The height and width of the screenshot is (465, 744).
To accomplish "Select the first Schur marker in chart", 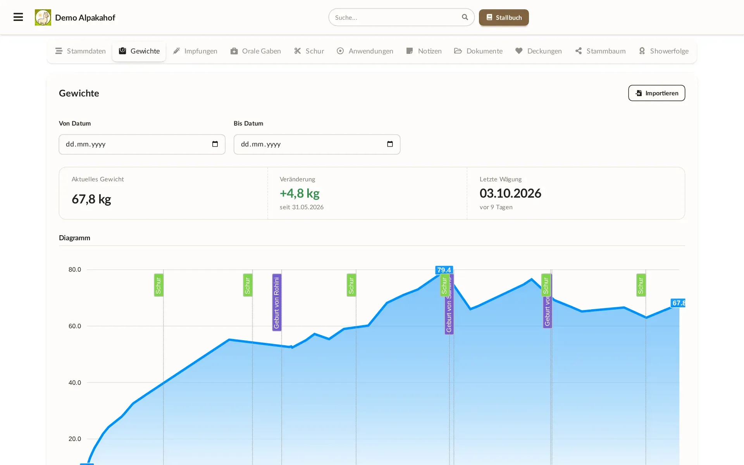I will [x=158, y=285].
